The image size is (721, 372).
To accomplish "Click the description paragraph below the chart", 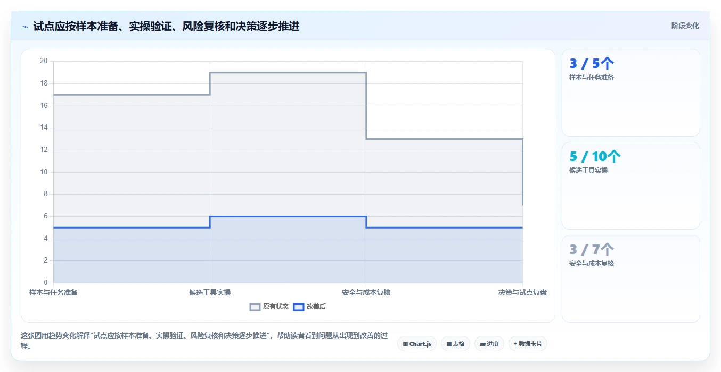I will tap(204, 341).
